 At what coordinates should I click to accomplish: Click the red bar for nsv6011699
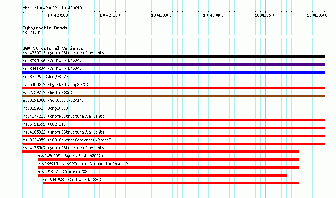pyautogui.click(x=174, y=128)
